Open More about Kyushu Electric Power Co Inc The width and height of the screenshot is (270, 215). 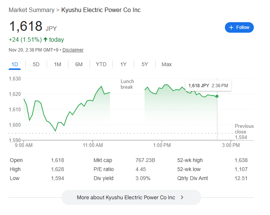click(131, 197)
